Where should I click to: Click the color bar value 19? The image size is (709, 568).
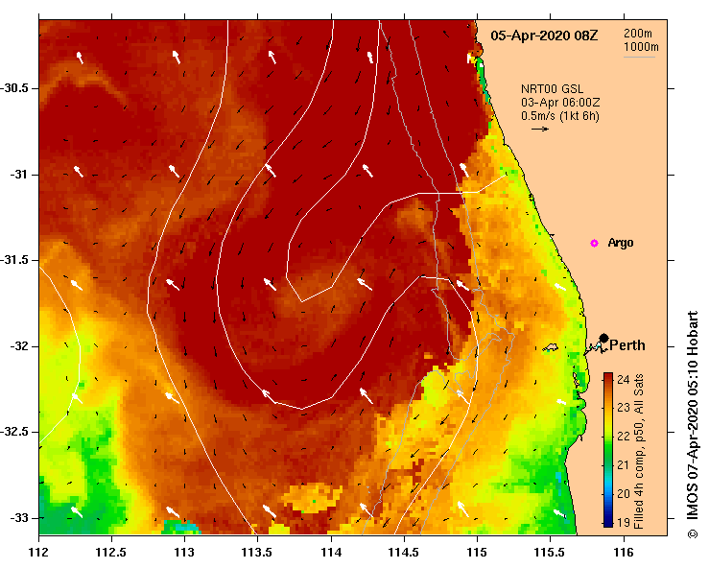click(623, 522)
